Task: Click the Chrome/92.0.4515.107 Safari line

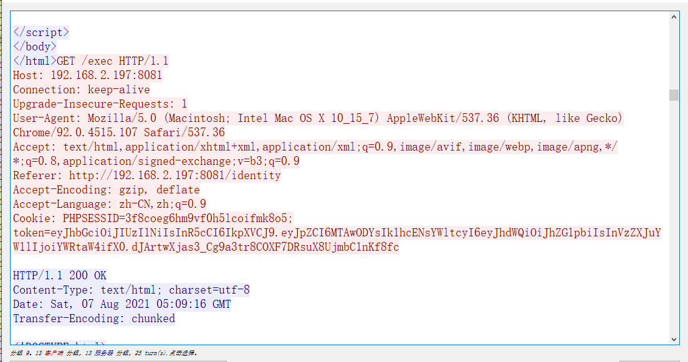Action: [119, 132]
